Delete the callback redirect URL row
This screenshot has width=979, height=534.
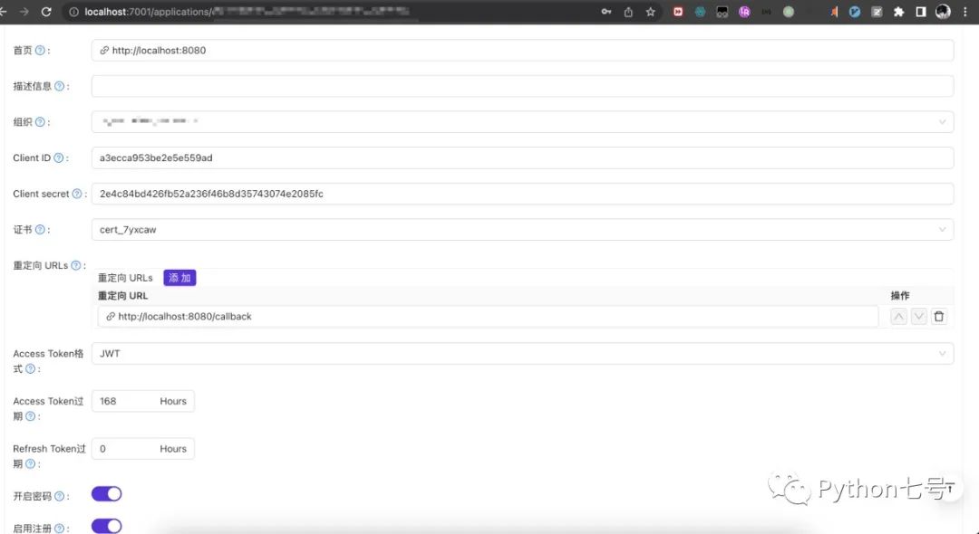[x=938, y=317]
